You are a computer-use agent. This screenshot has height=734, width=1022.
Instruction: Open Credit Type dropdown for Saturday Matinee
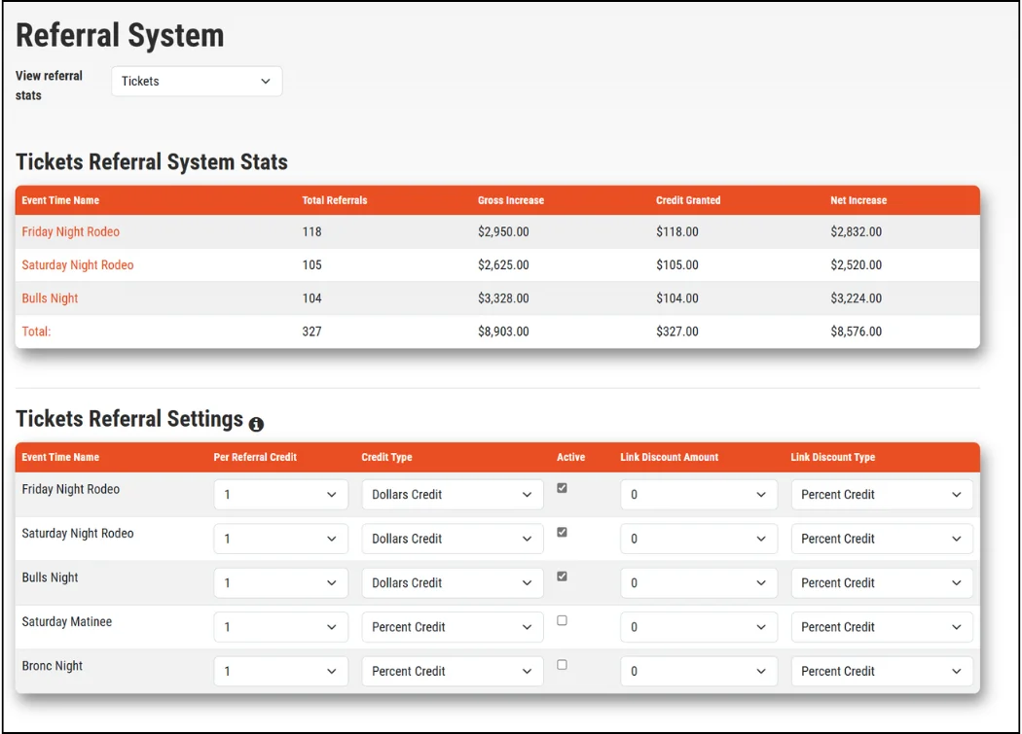point(453,628)
